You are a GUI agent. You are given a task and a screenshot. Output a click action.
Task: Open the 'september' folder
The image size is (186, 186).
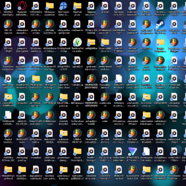click(49, 6)
